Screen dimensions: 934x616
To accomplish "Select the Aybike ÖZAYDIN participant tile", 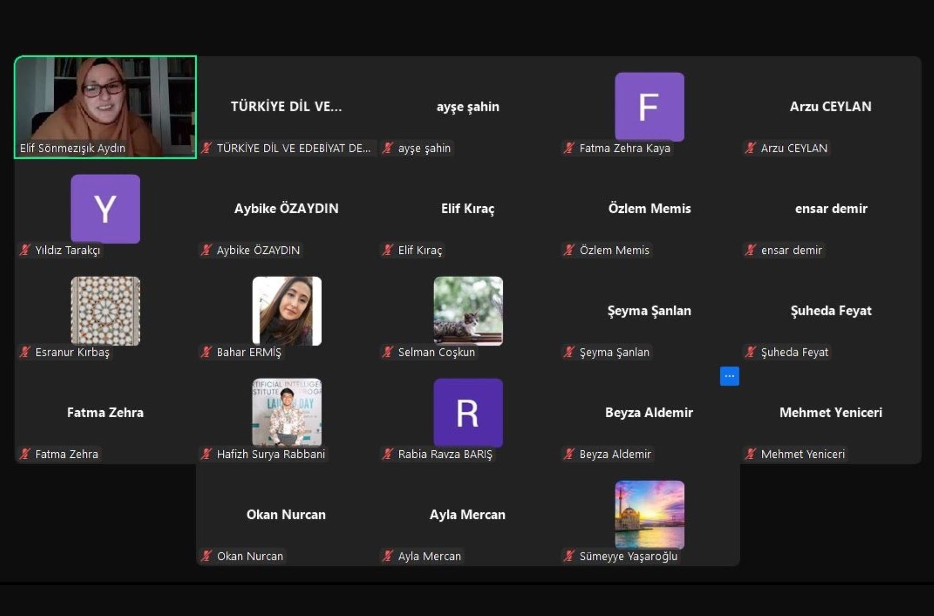I will [286, 209].
